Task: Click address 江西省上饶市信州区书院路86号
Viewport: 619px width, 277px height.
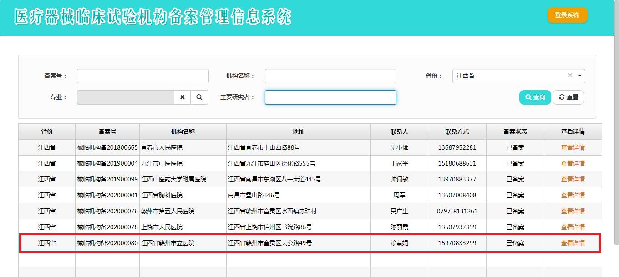Action: (x=270, y=227)
